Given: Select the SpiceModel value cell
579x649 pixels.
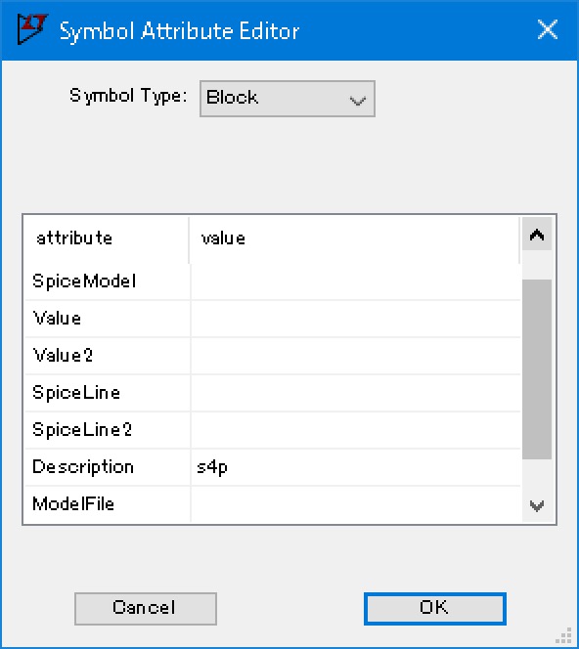Looking at the screenshot, I should 355,281.
